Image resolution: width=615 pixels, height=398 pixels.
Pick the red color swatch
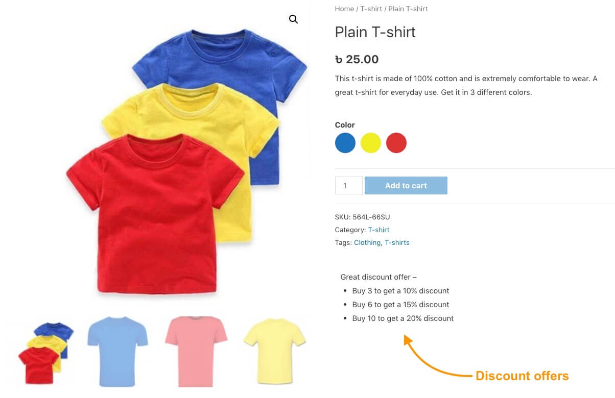396,143
